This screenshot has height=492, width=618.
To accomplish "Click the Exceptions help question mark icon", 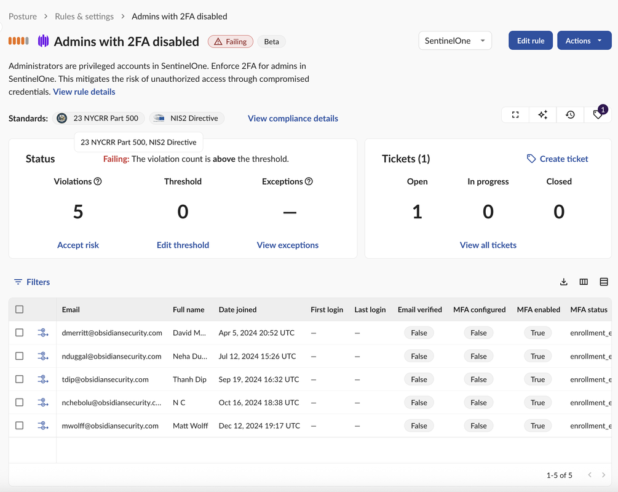I will point(309,181).
